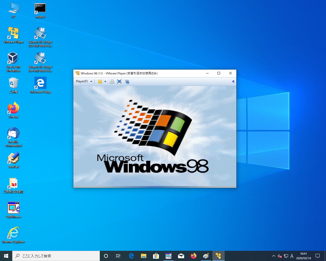Click the muted speaker volume tray icon
This screenshot has height=261, width=326.
(280, 256)
